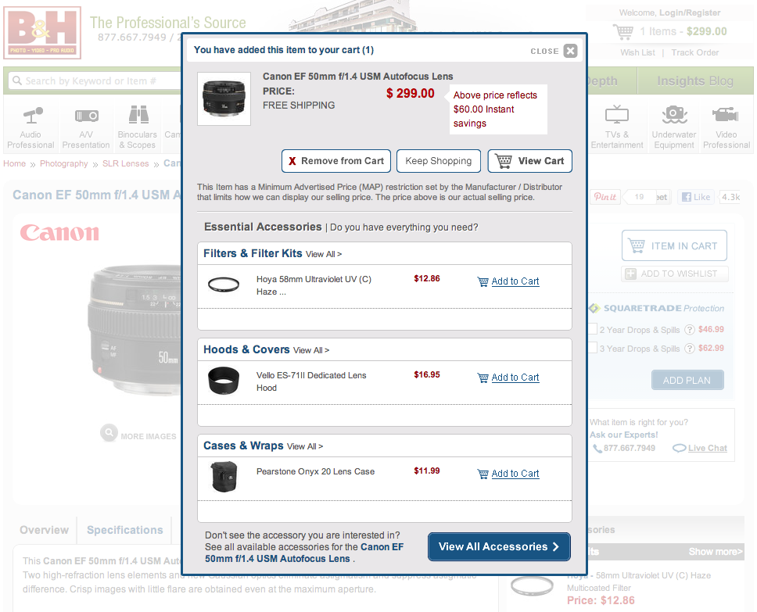The width and height of the screenshot is (757, 612).
Task: Close the added-to-cart popup with the X
Action: pos(570,51)
